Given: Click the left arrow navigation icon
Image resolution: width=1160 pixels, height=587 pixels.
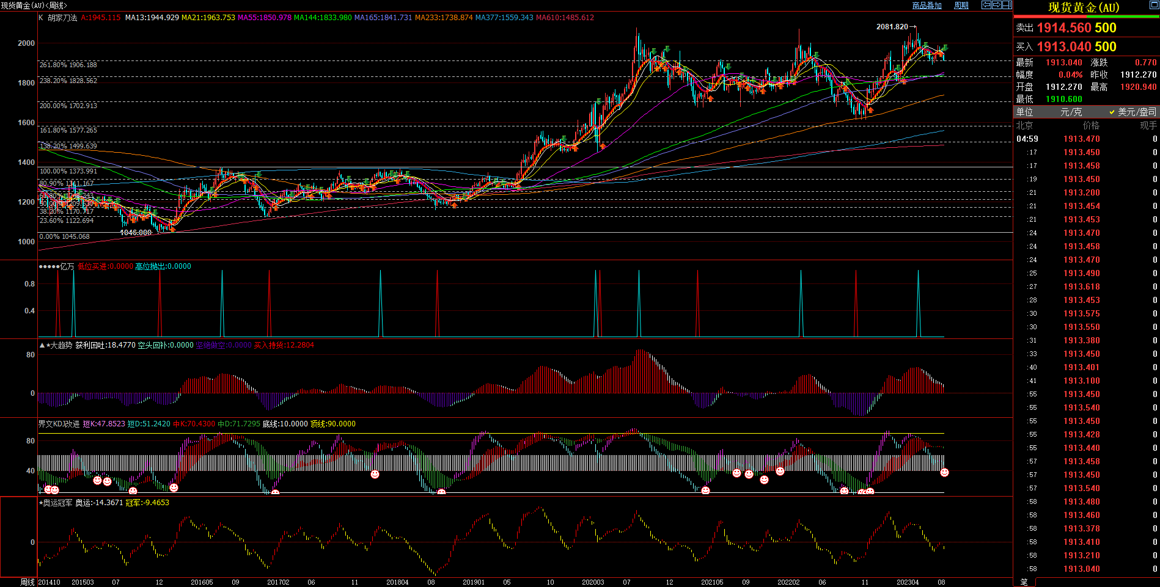Looking at the screenshot, I should coord(986,5).
